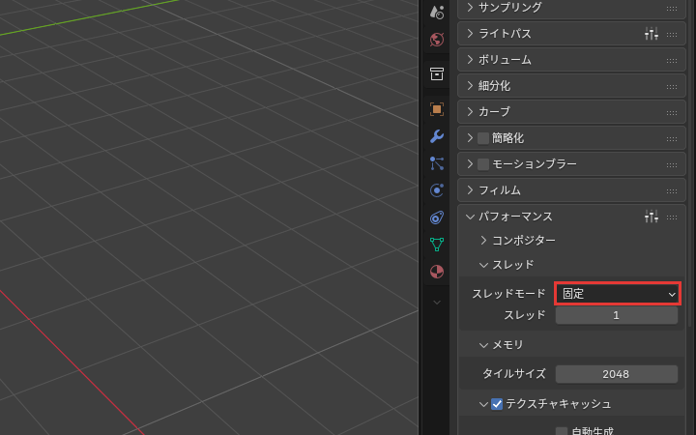Click the タイルサイズ field showing 2048
This screenshot has width=696, height=435.
coord(617,374)
